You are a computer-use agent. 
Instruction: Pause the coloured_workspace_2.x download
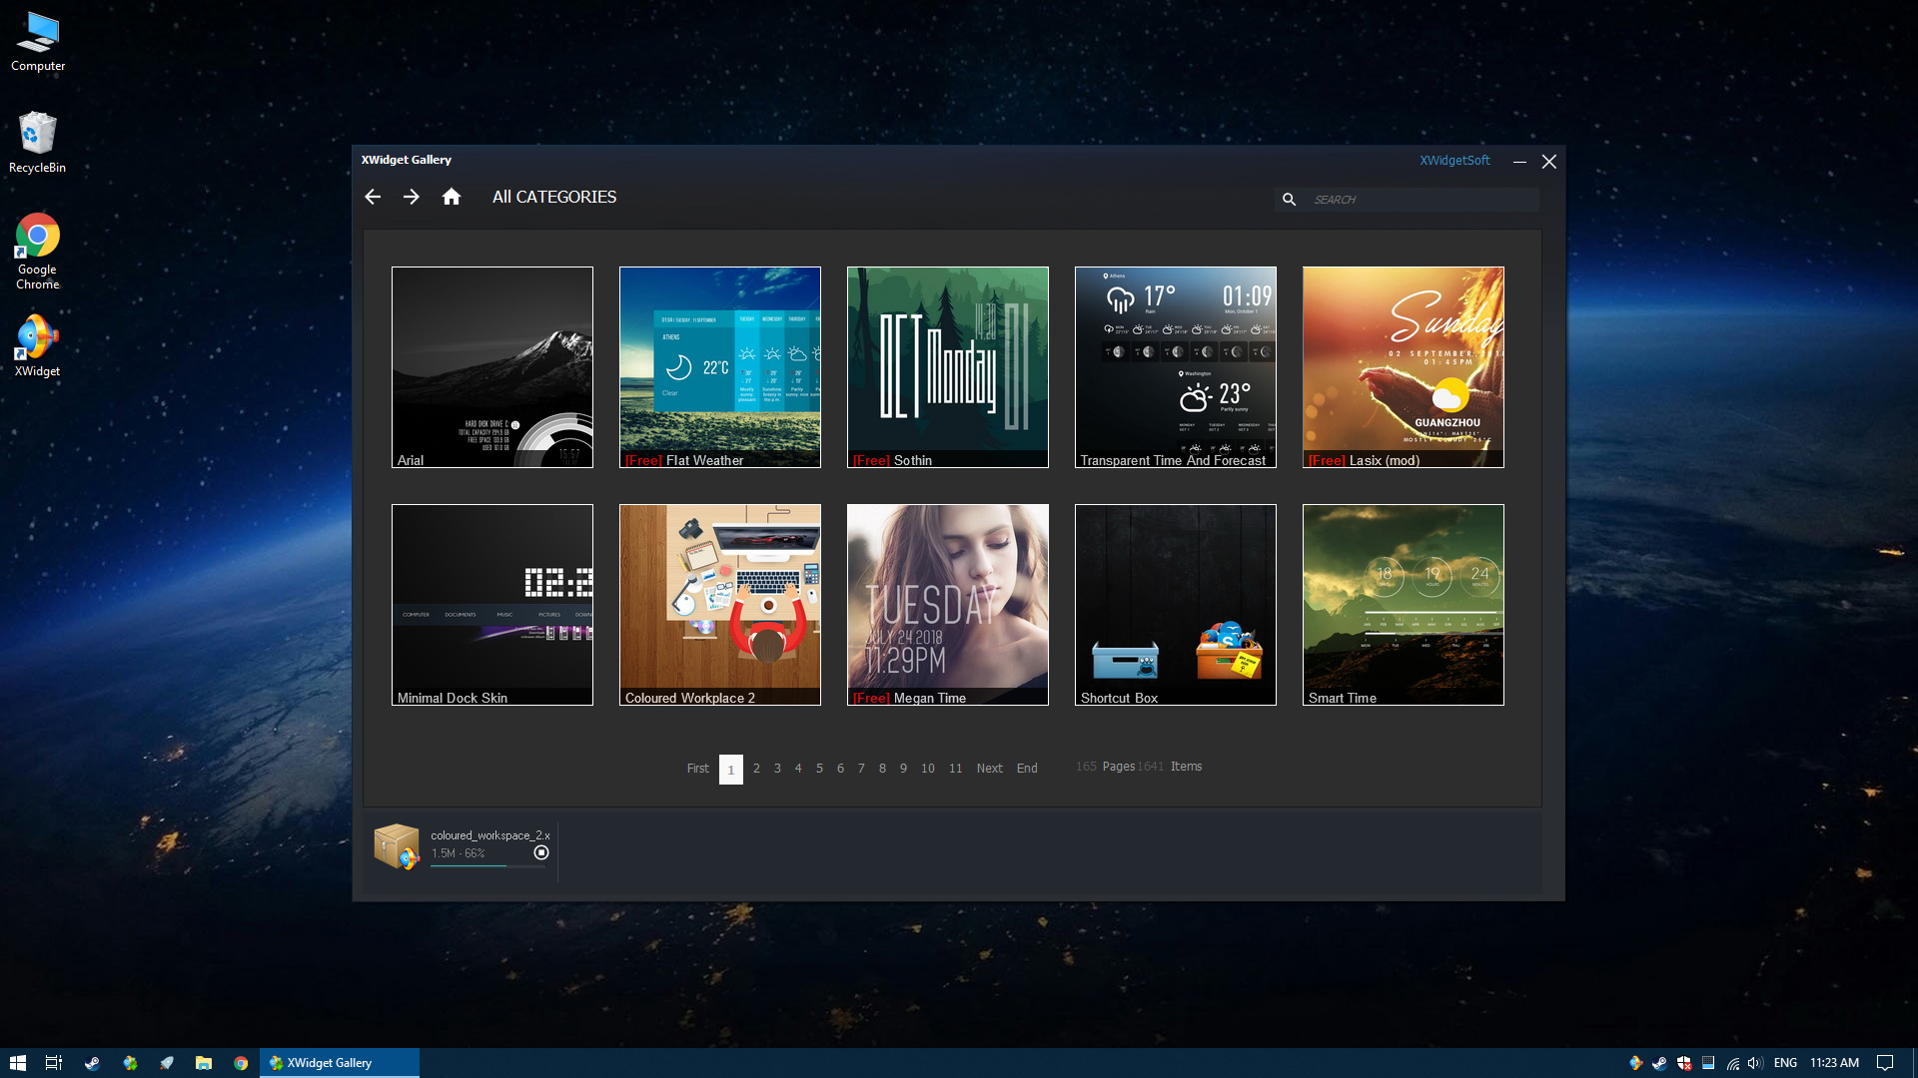(540, 851)
